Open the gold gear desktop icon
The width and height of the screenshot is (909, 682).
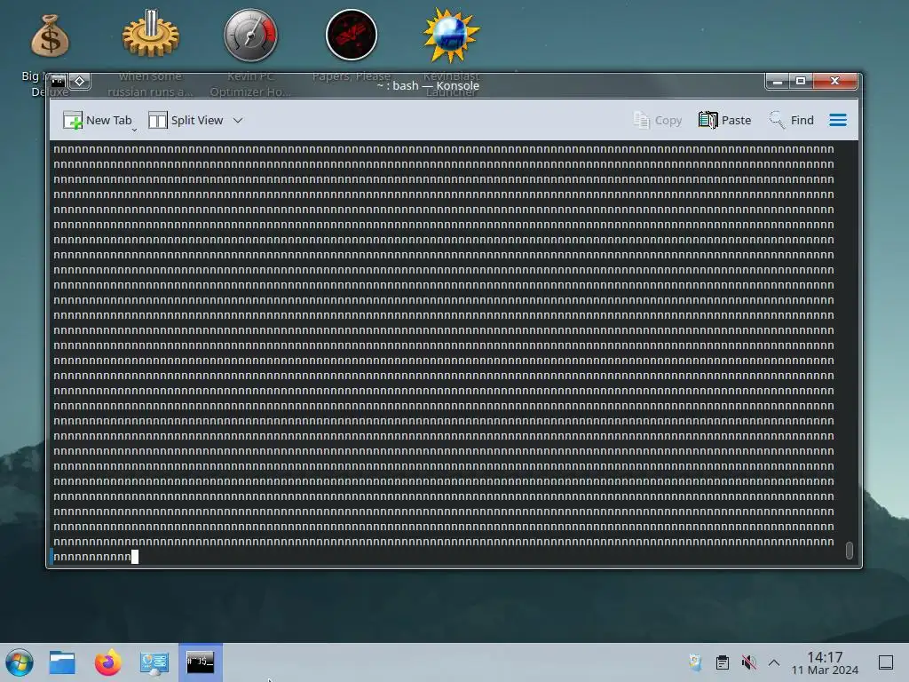(150, 34)
